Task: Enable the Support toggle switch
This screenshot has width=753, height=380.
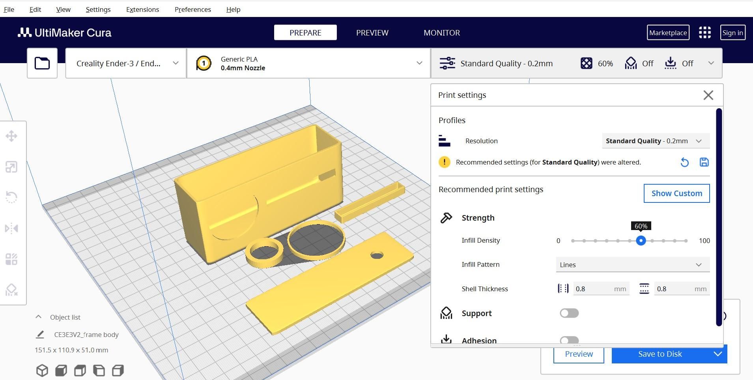Action: point(569,313)
